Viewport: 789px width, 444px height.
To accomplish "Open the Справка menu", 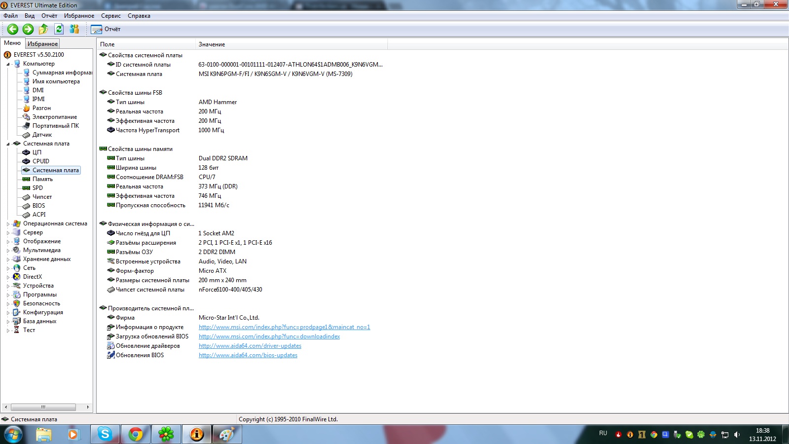I will pos(139,16).
